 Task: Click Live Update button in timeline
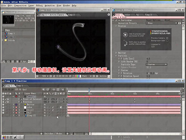[44, 90]
